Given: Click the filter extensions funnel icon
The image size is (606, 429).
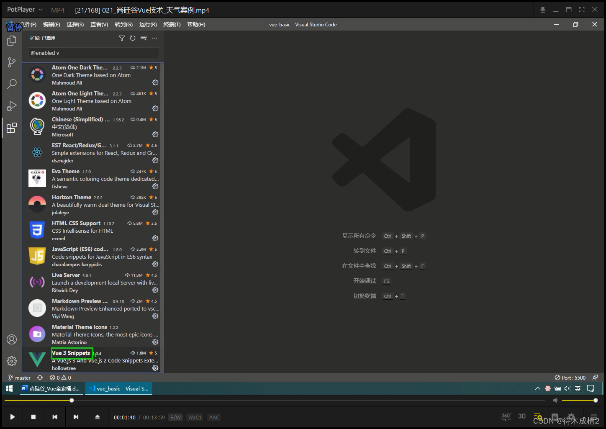Looking at the screenshot, I should tap(122, 38).
